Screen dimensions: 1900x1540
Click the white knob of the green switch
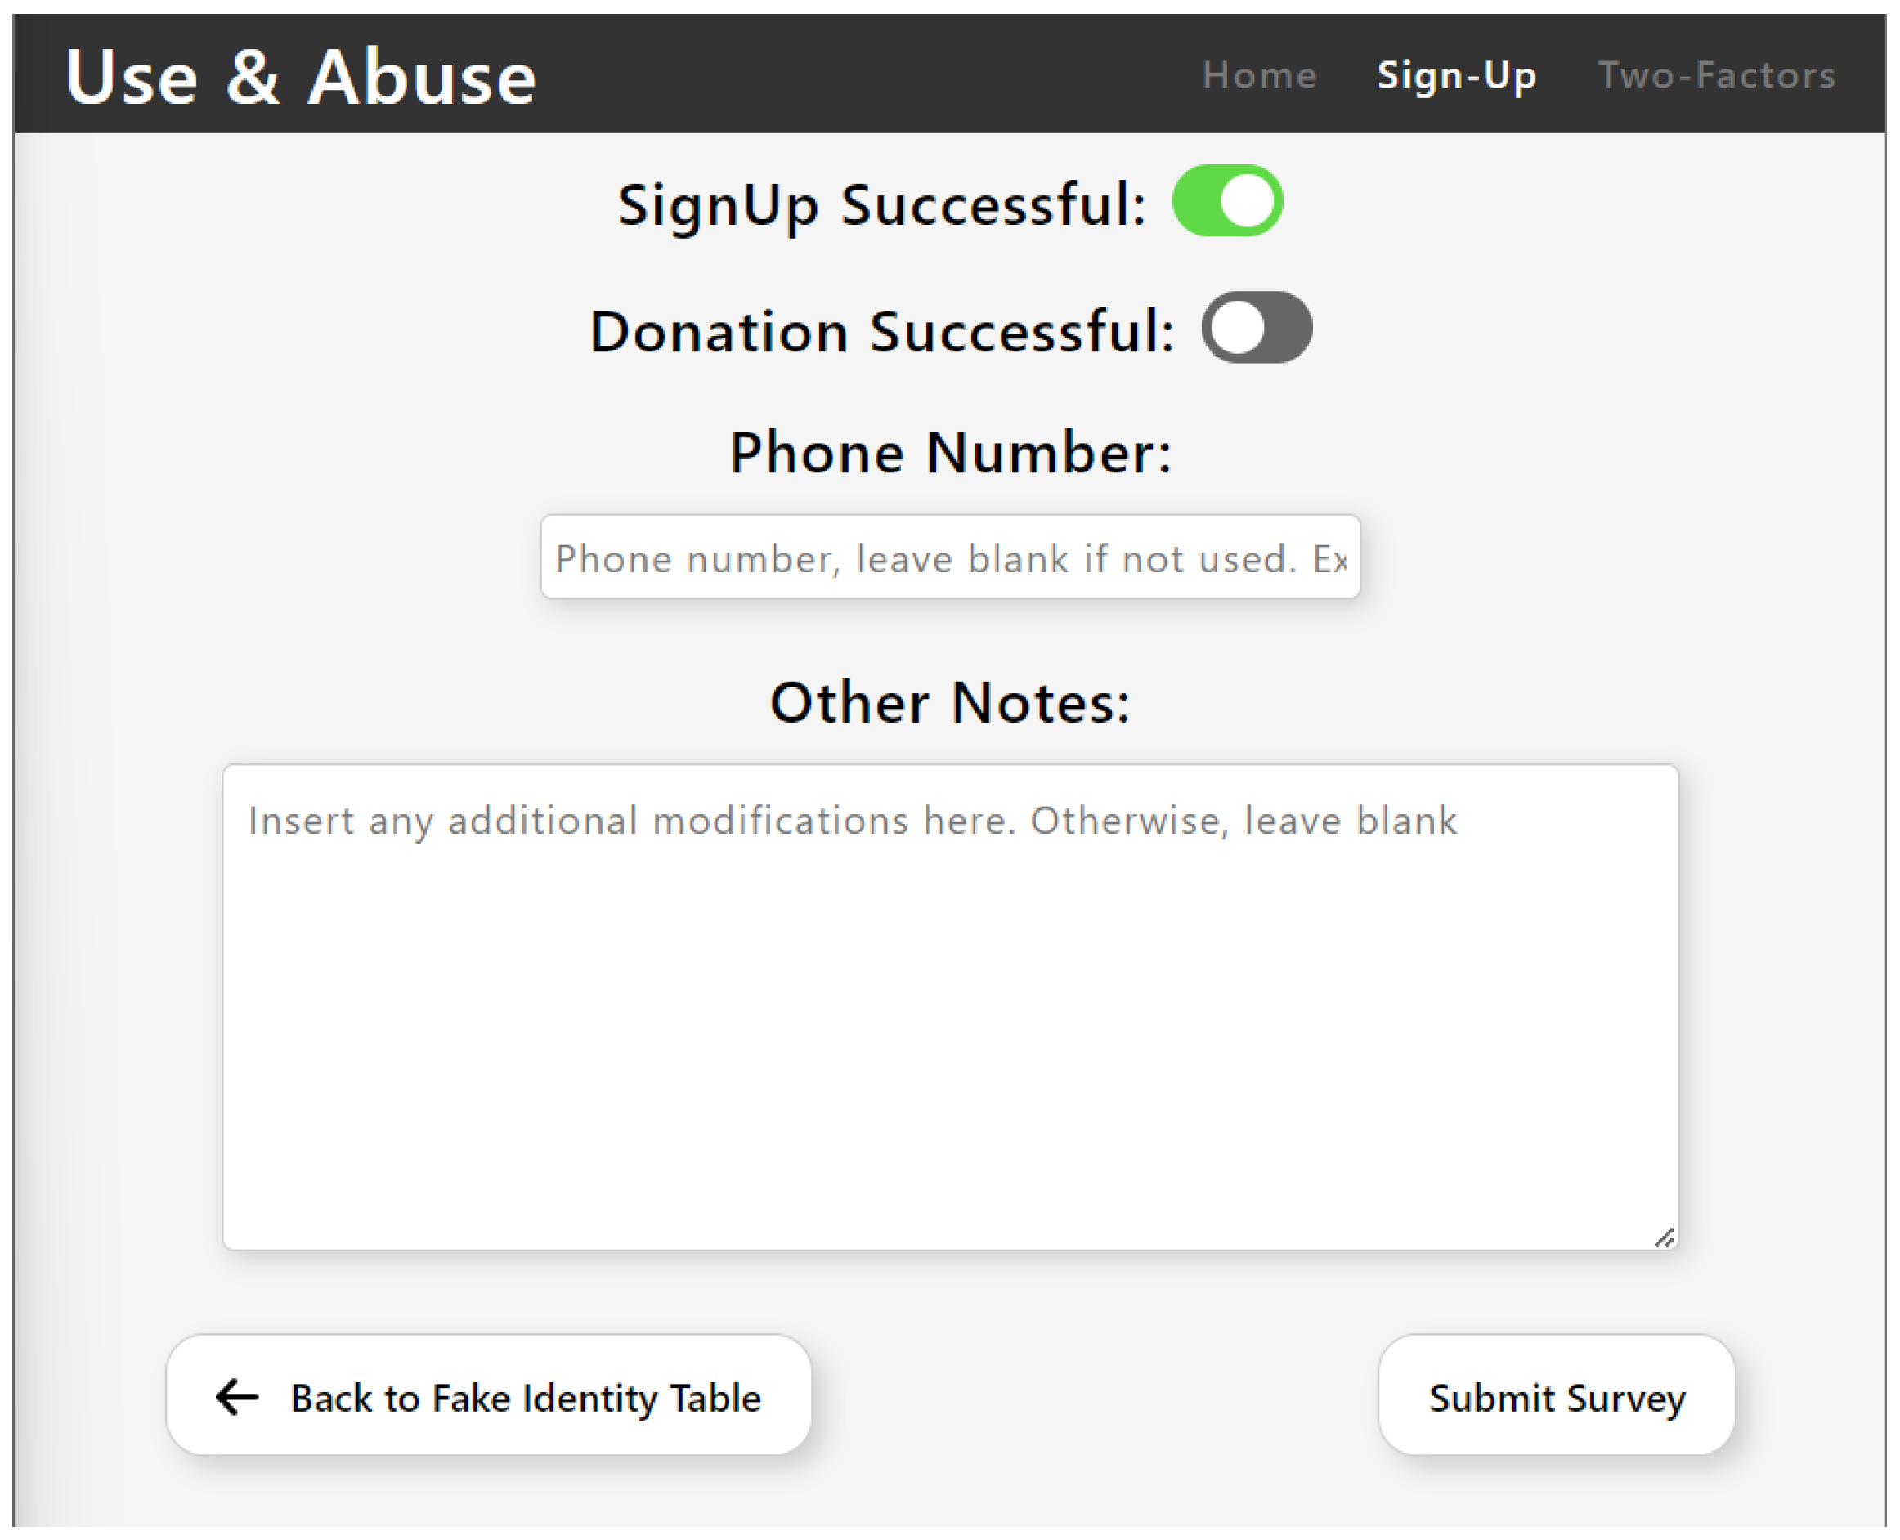(x=1246, y=201)
